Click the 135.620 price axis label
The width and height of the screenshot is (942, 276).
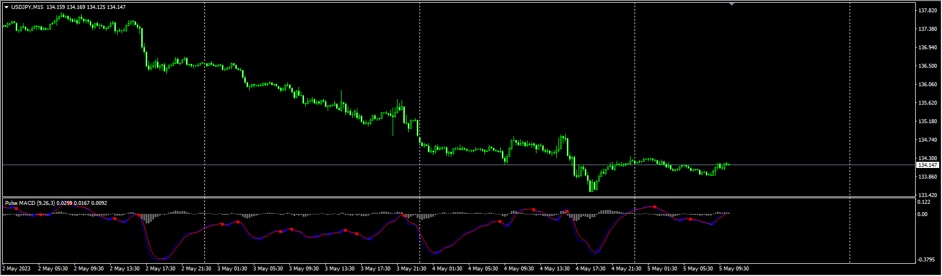click(x=929, y=103)
